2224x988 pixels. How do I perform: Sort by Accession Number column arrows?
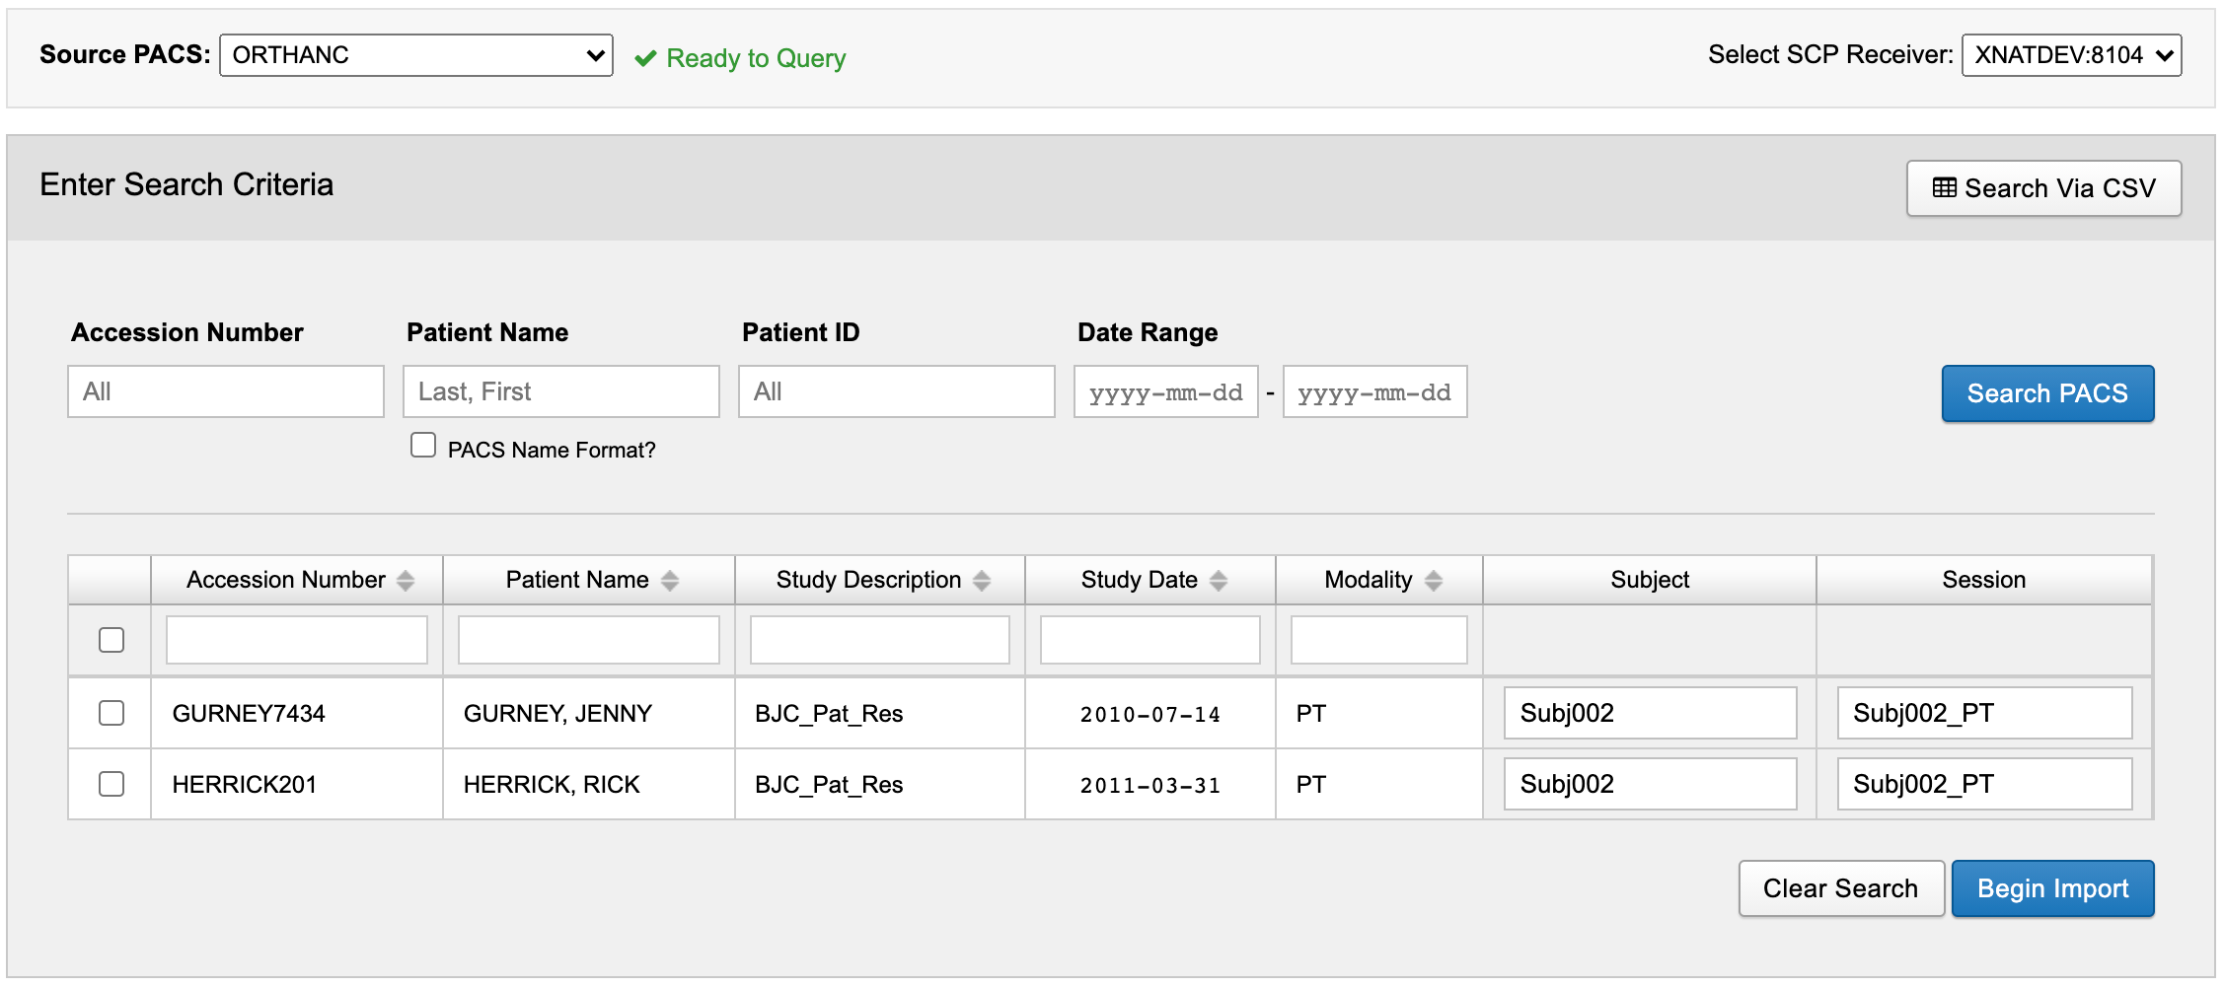[405, 581]
